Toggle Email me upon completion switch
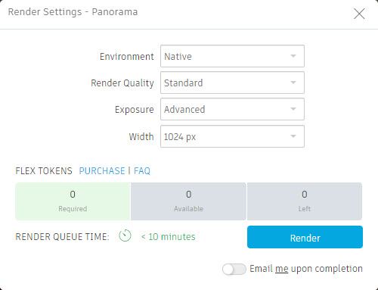The height and width of the screenshot is (290, 378). click(x=234, y=269)
